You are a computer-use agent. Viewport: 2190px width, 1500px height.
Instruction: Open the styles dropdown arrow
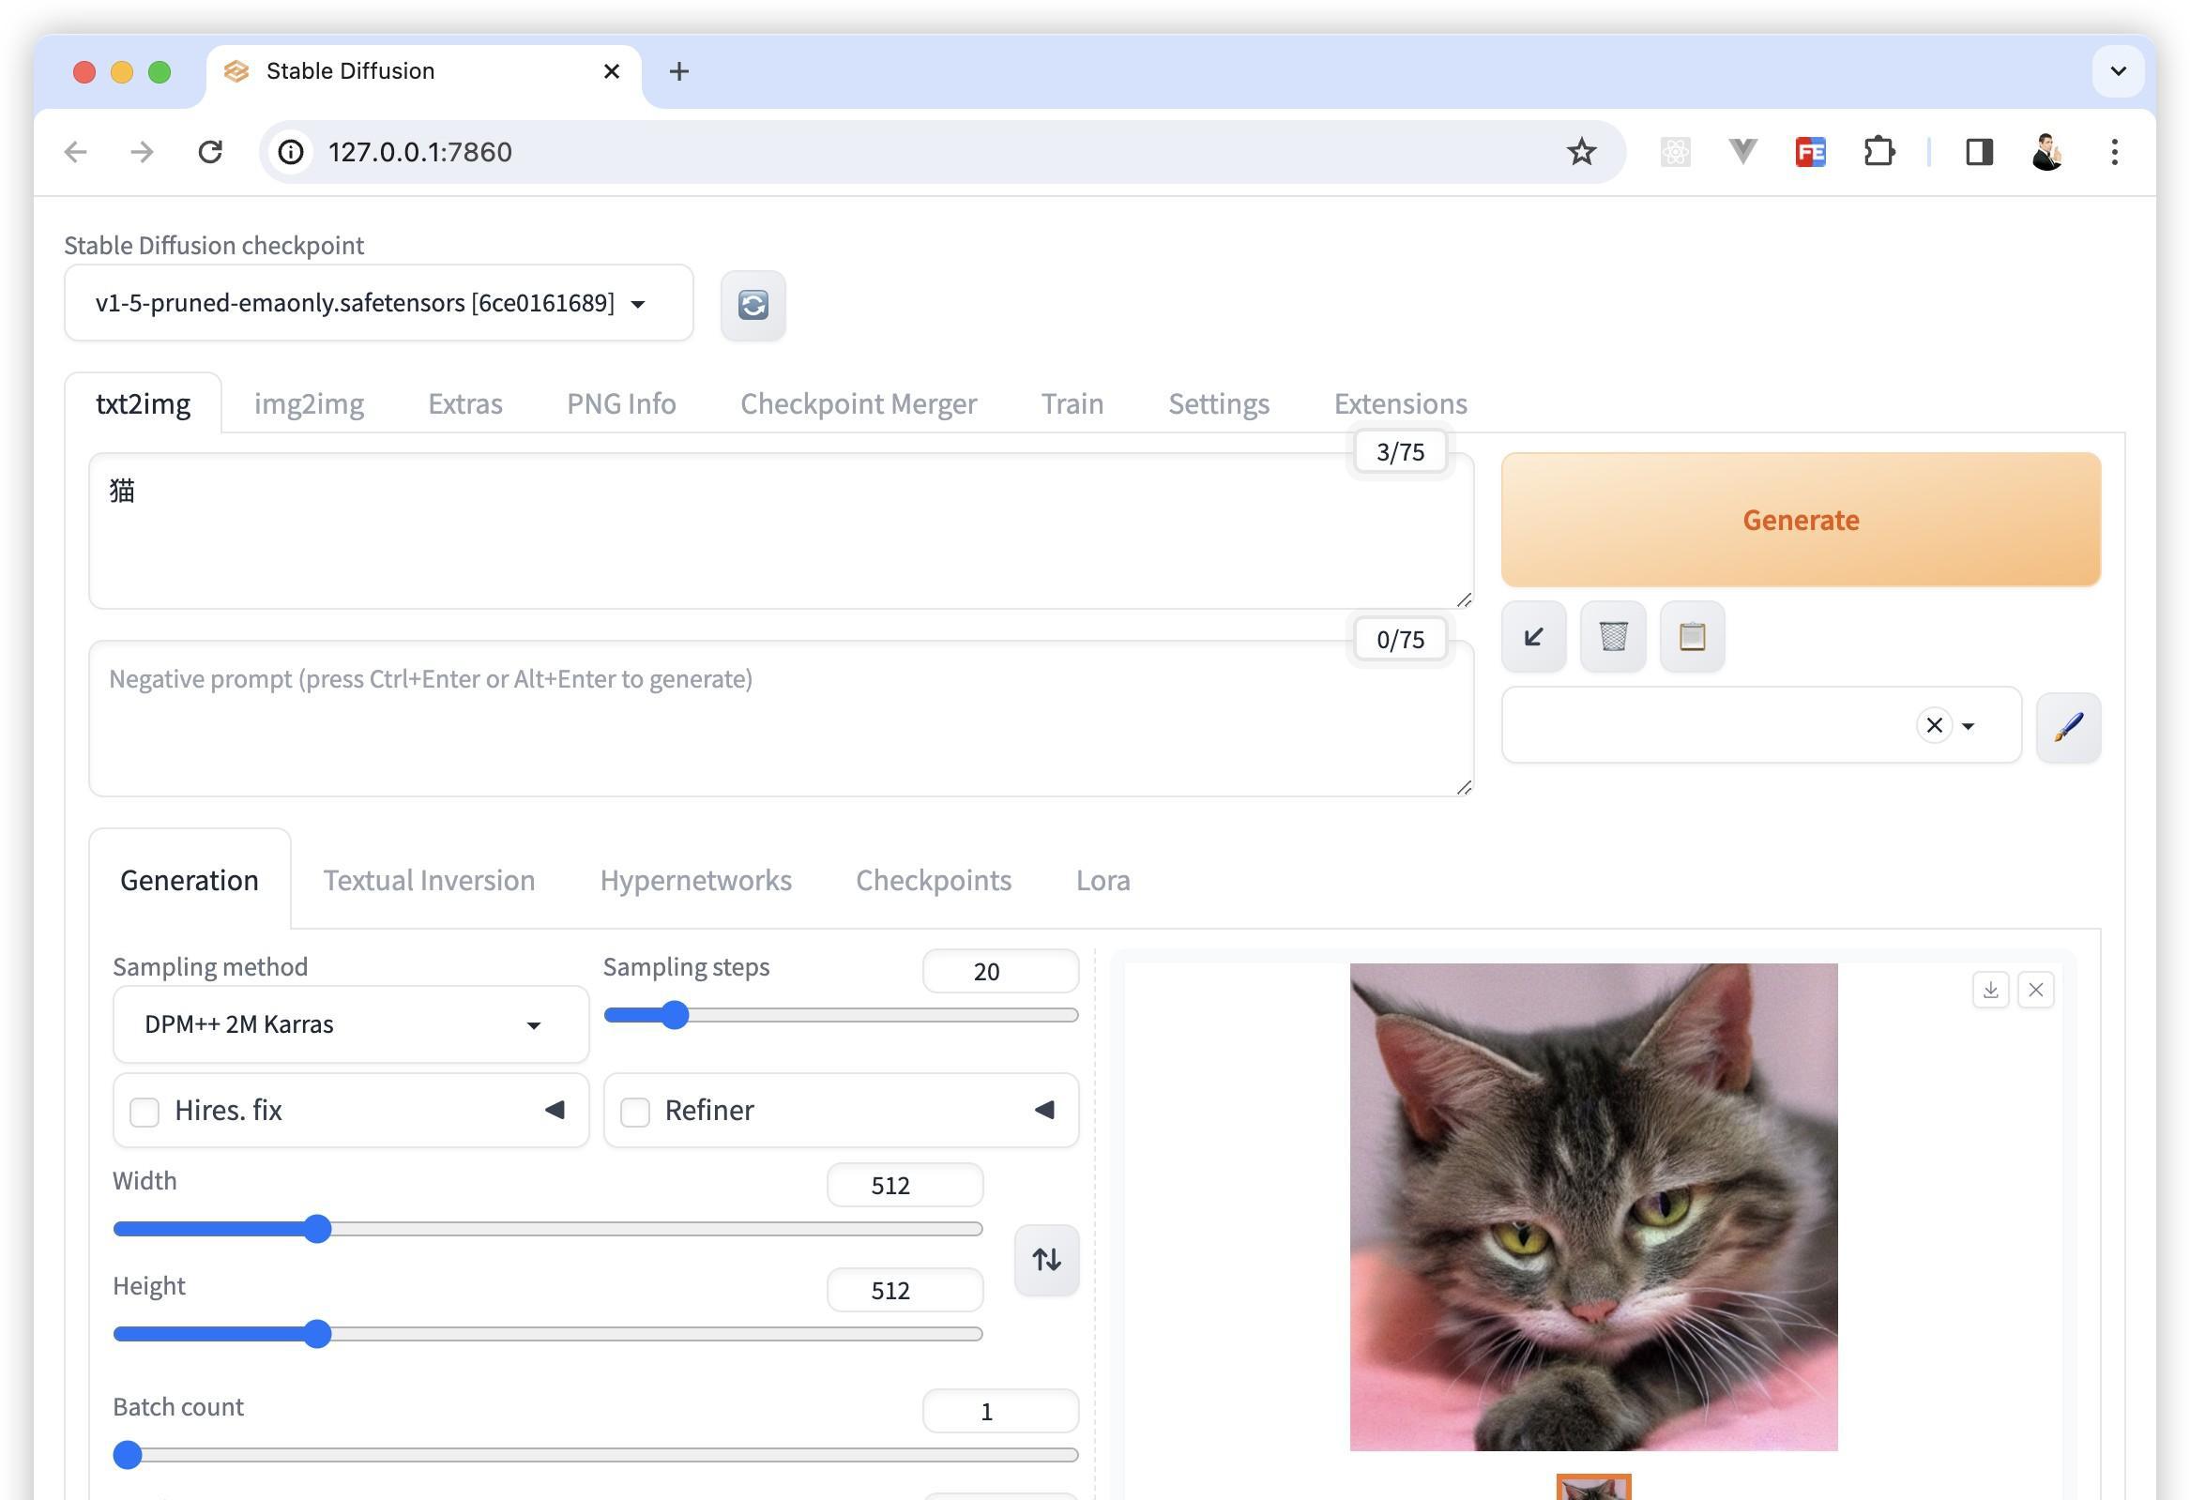pos(1968,726)
